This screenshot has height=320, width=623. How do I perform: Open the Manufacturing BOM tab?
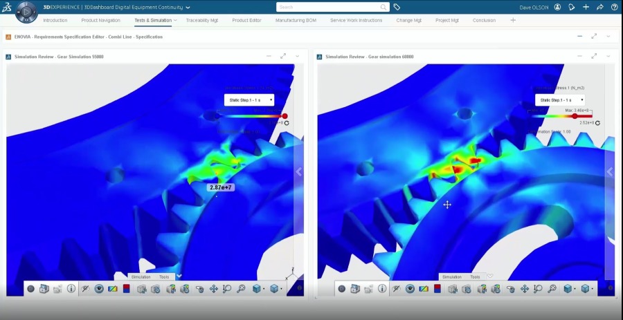click(296, 20)
